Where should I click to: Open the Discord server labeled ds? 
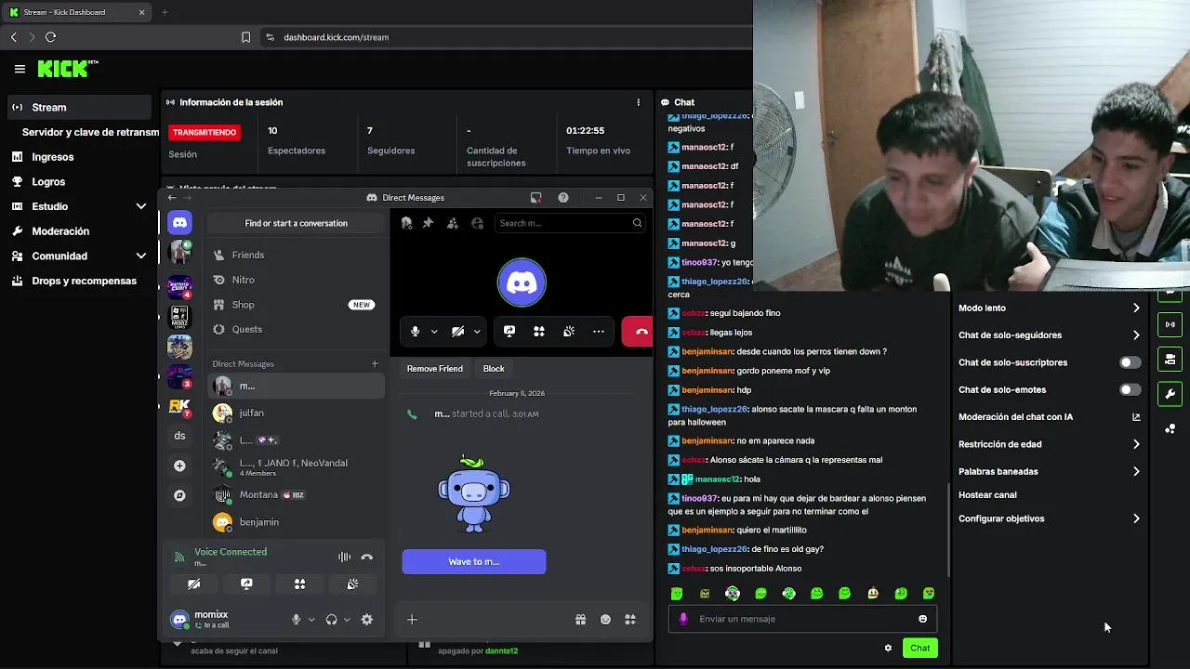pyautogui.click(x=179, y=436)
